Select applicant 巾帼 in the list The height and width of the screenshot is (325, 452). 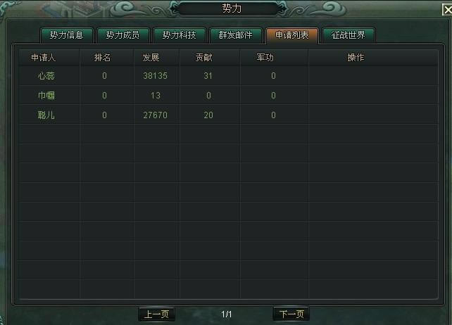(46, 96)
